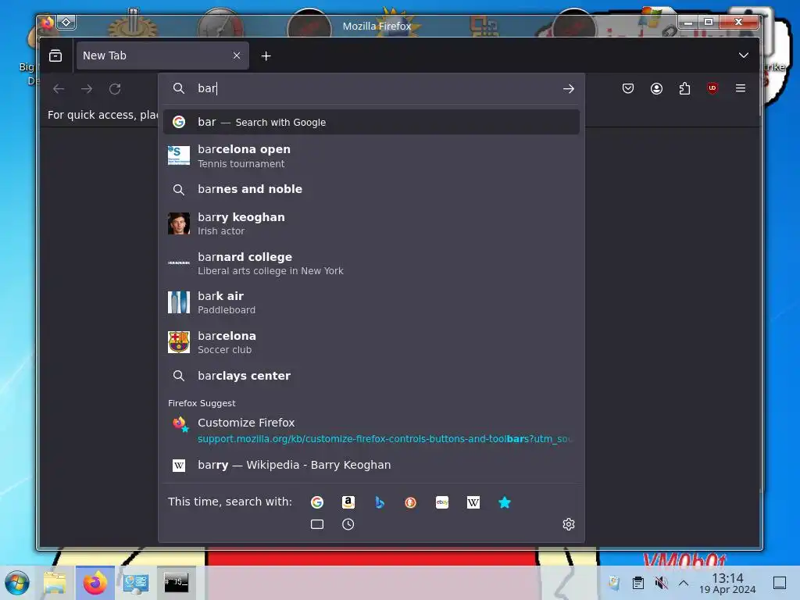Screen dimensions: 800x600
Task: Click the address bar containing 'bar'
Action: [371, 89]
